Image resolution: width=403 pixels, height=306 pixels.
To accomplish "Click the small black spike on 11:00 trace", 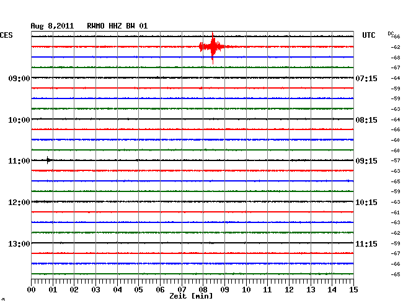I will [x=48, y=160].
